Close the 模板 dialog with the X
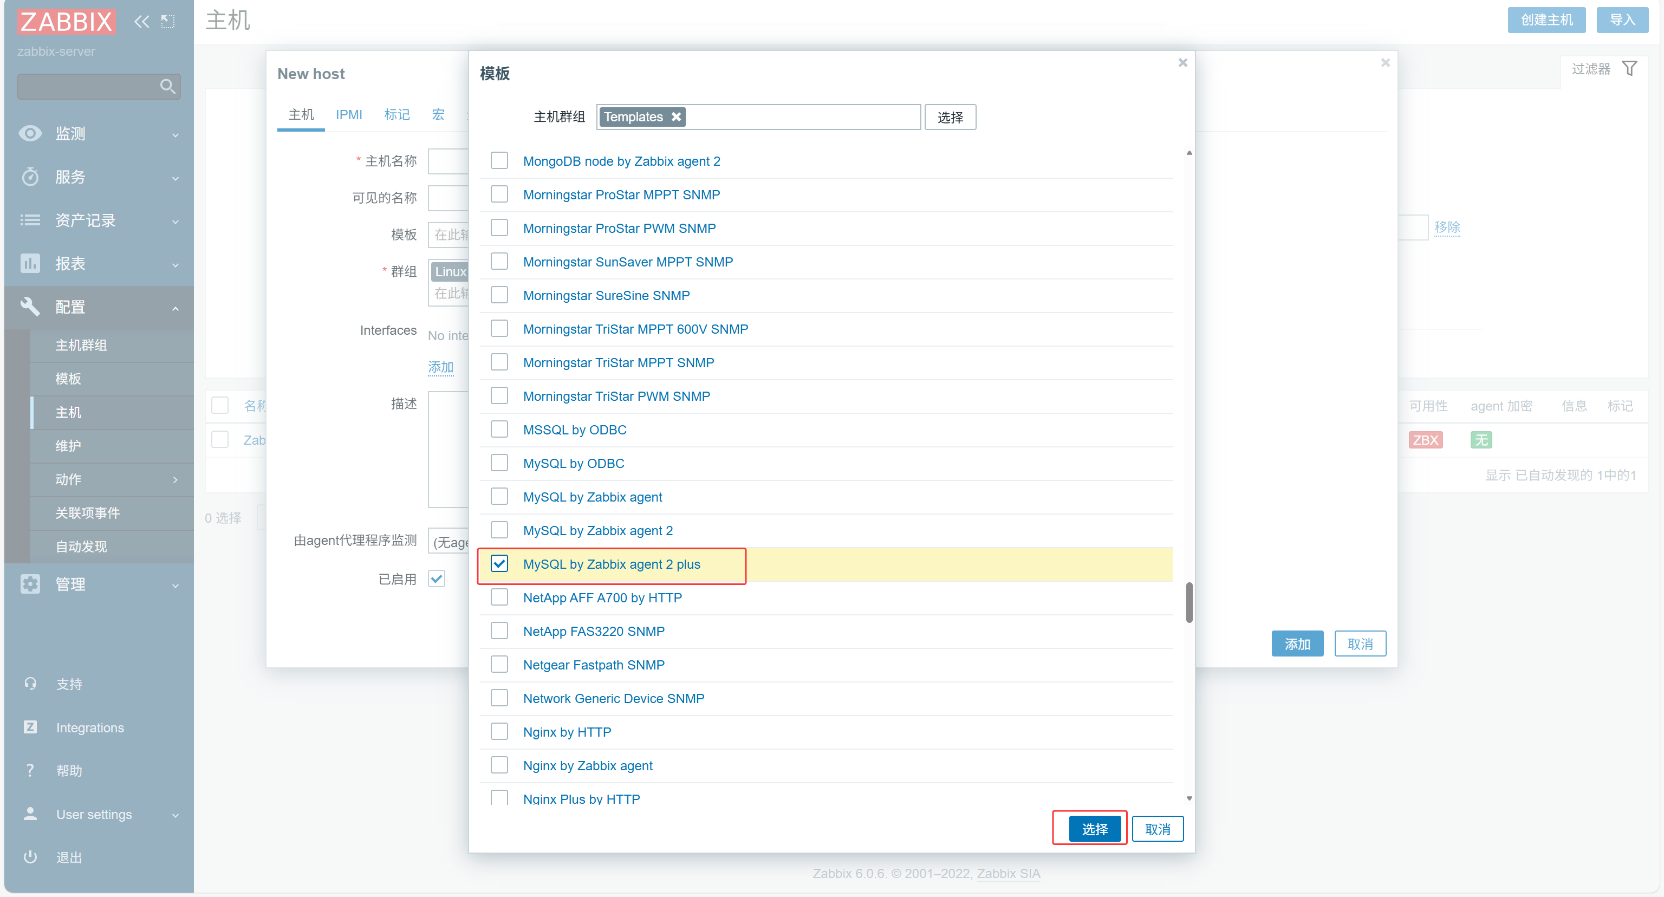 (1182, 63)
